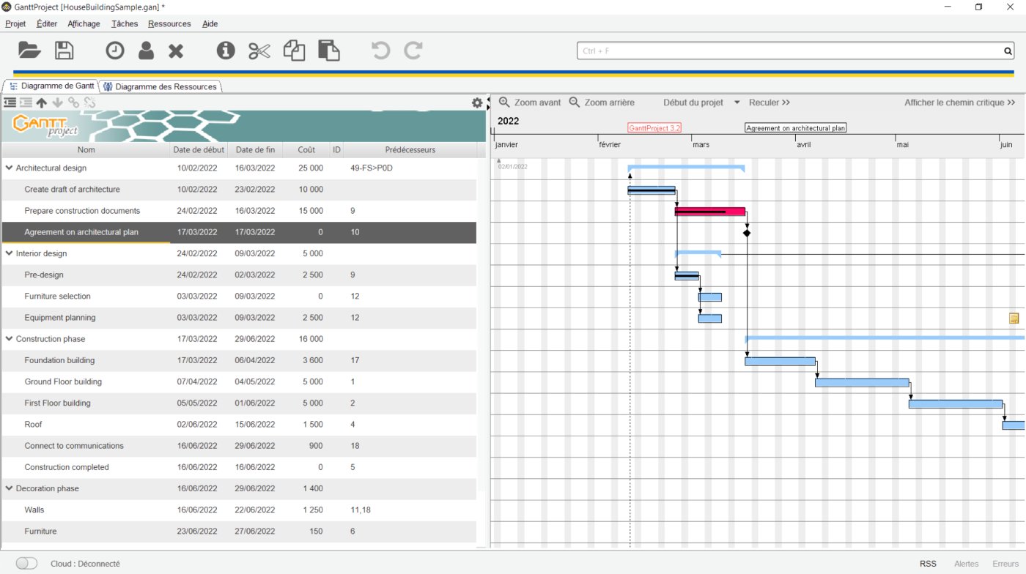Delete selected task with the red X icon
This screenshot has width=1026, height=574.
(176, 50)
